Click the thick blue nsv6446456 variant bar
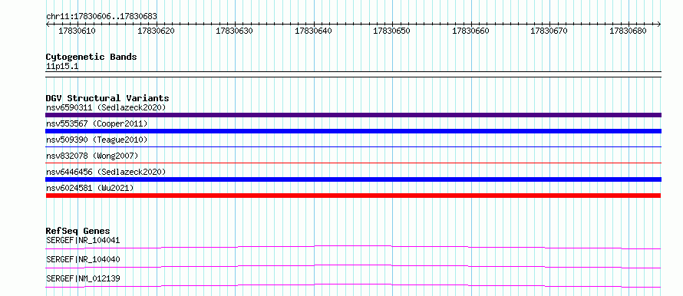The width and height of the screenshot is (683, 296). (353, 179)
